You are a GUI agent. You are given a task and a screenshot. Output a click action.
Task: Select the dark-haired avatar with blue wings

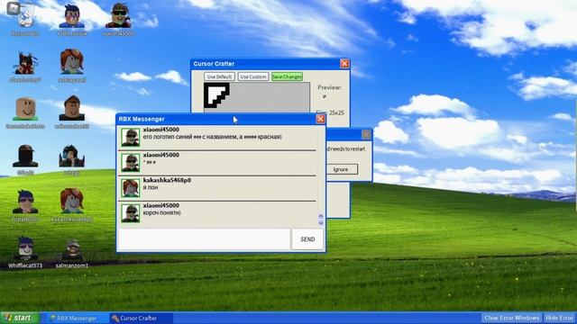72,157
